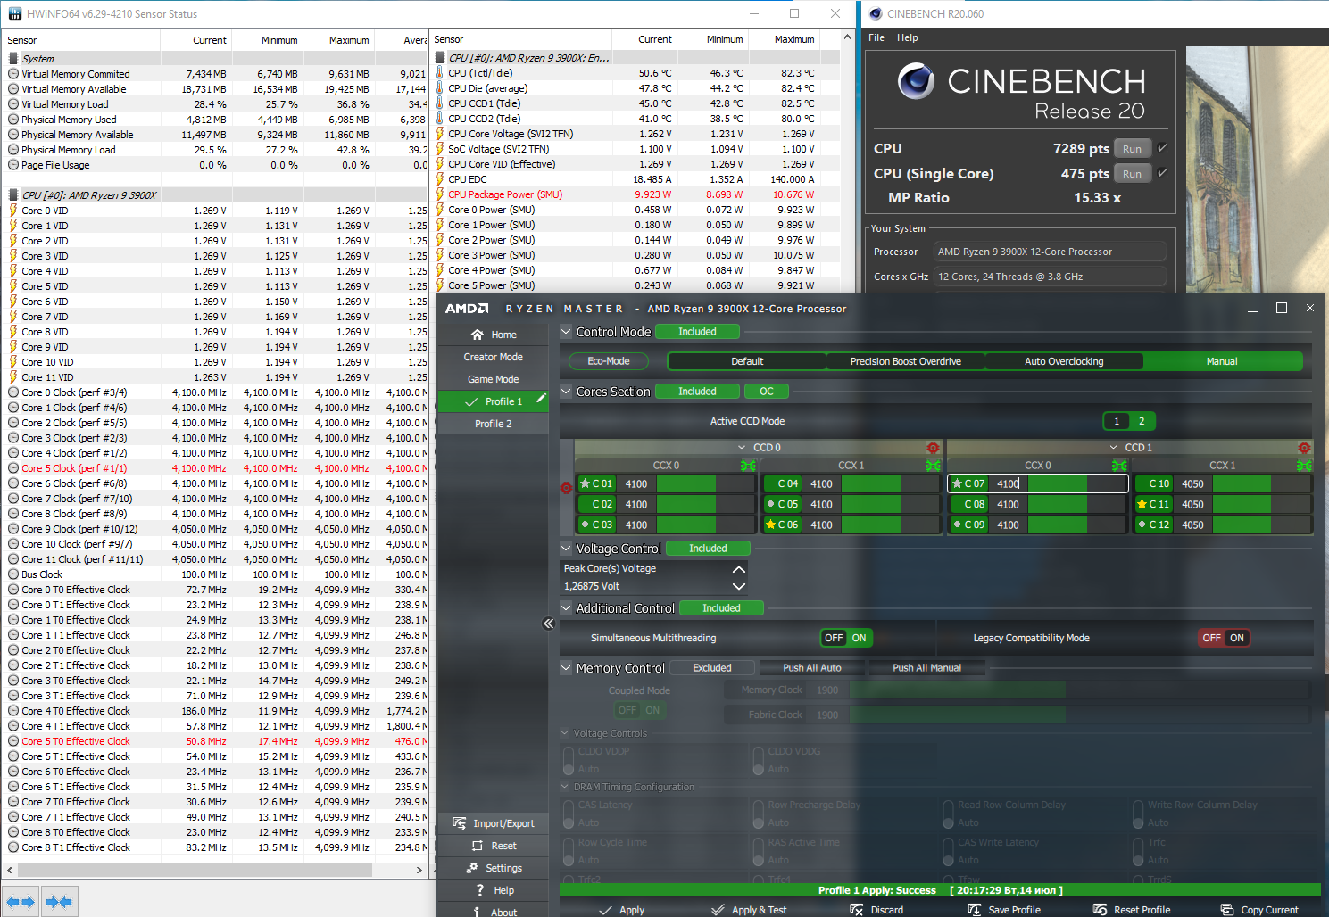Click the red gear icon for CCD 1
Screen dimensions: 1329x917
click(1304, 447)
